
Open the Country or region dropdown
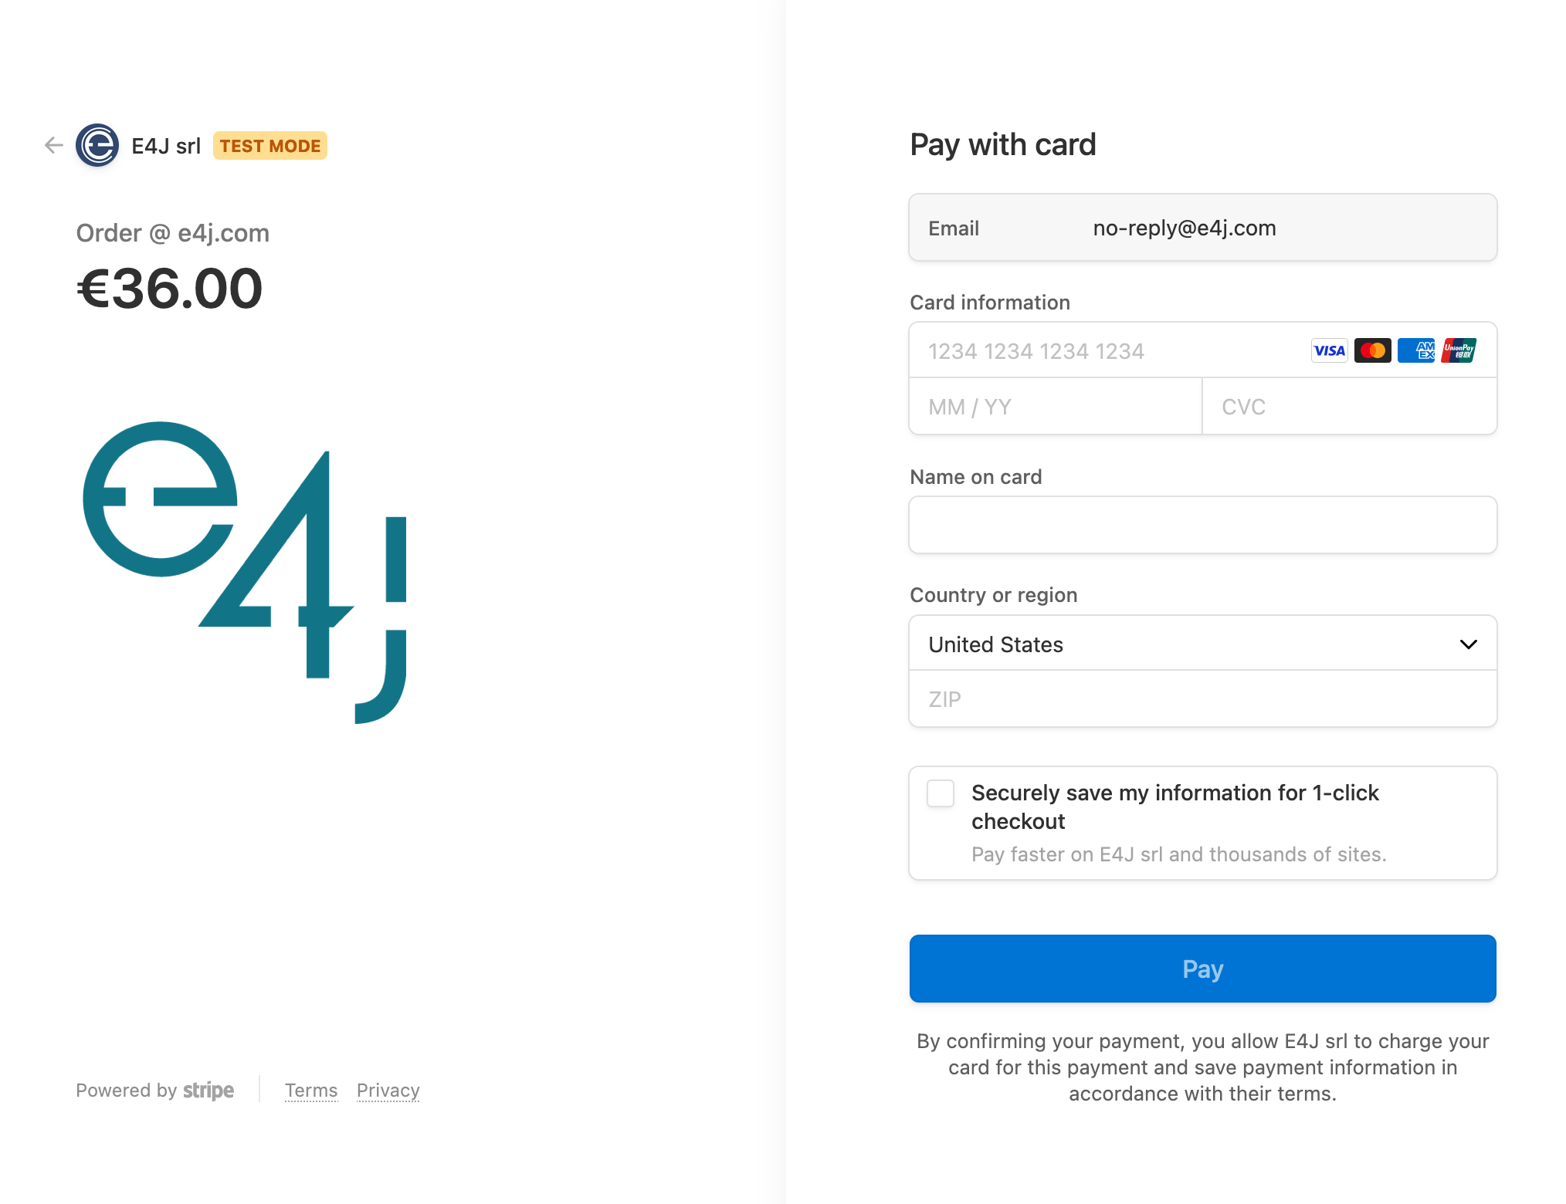tap(1202, 644)
